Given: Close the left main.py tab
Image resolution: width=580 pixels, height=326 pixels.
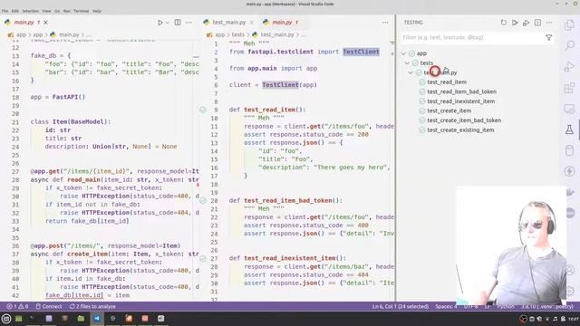Looking at the screenshot, I should click(x=45, y=23).
